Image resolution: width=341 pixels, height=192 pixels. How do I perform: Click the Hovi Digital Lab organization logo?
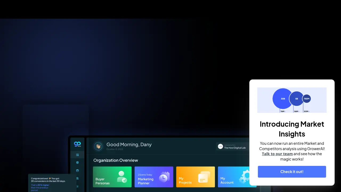click(220, 146)
